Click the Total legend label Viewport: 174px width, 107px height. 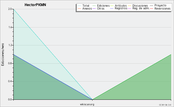86,5
